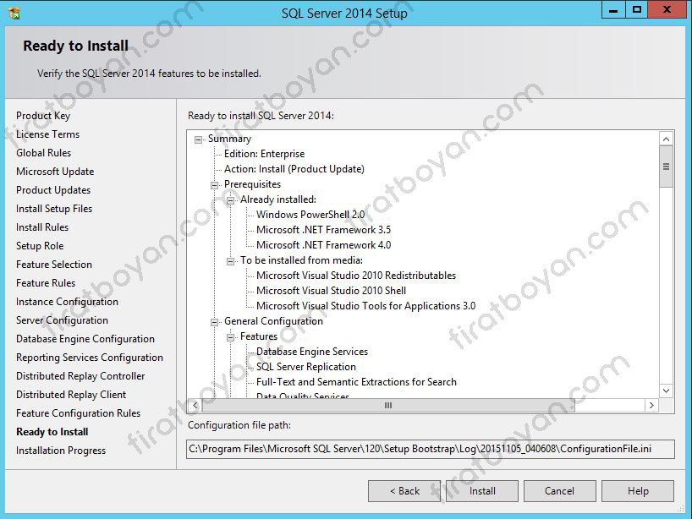Select Ready to Install sidebar step
Screen dimensions: 692x519
point(52,432)
